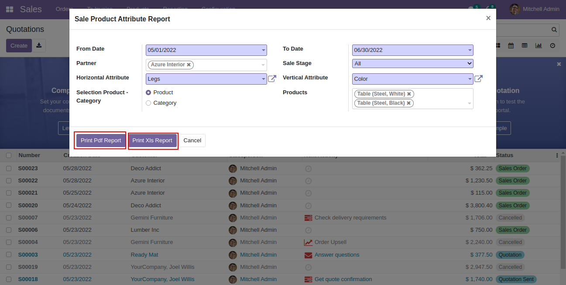
Task: Click the Quotation Sent status badge
Action: [516, 279]
